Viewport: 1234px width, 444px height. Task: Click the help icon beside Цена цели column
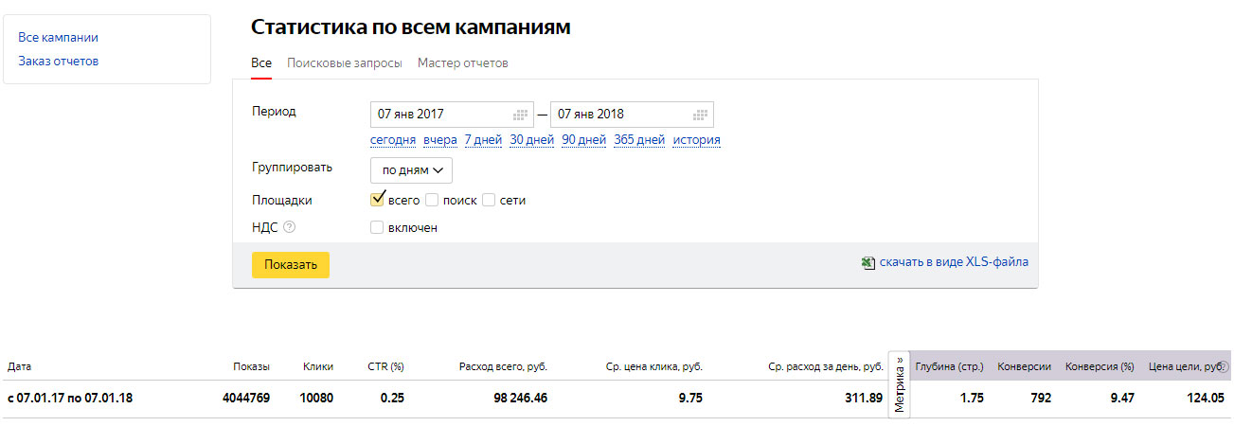1223,366
